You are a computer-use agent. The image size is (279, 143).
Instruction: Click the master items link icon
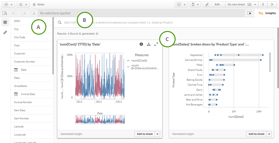coord(5,32)
